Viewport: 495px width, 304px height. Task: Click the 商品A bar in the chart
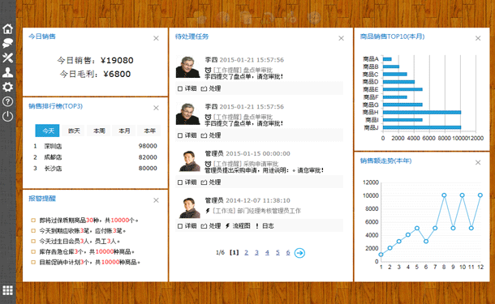click(387, 59)
